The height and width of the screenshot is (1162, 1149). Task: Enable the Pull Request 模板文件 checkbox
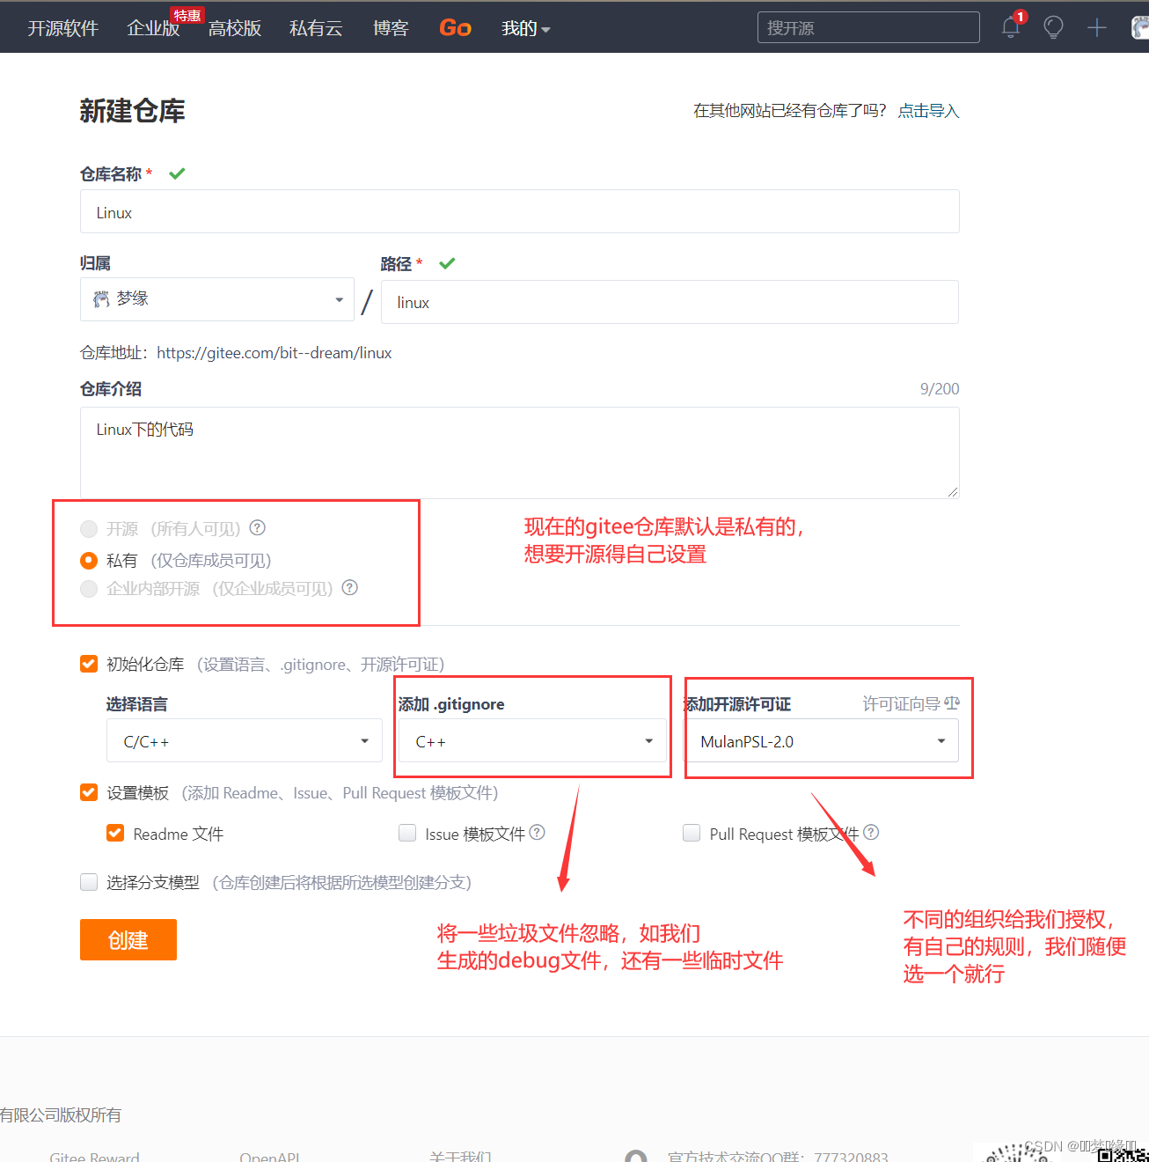point(692,833)
